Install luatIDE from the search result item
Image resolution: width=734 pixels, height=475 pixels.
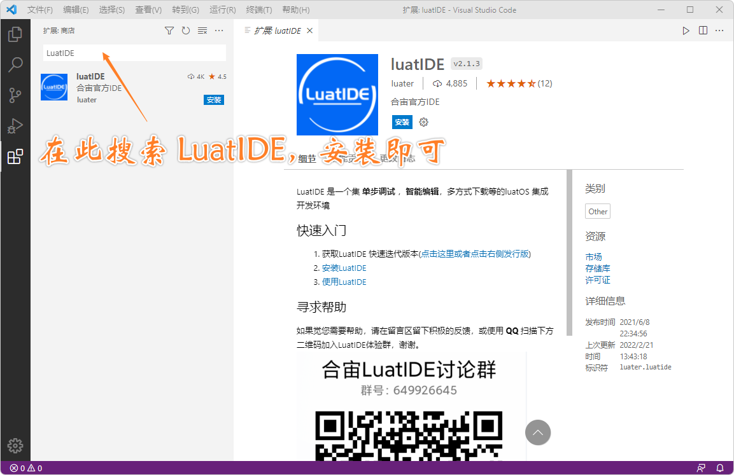214,100
